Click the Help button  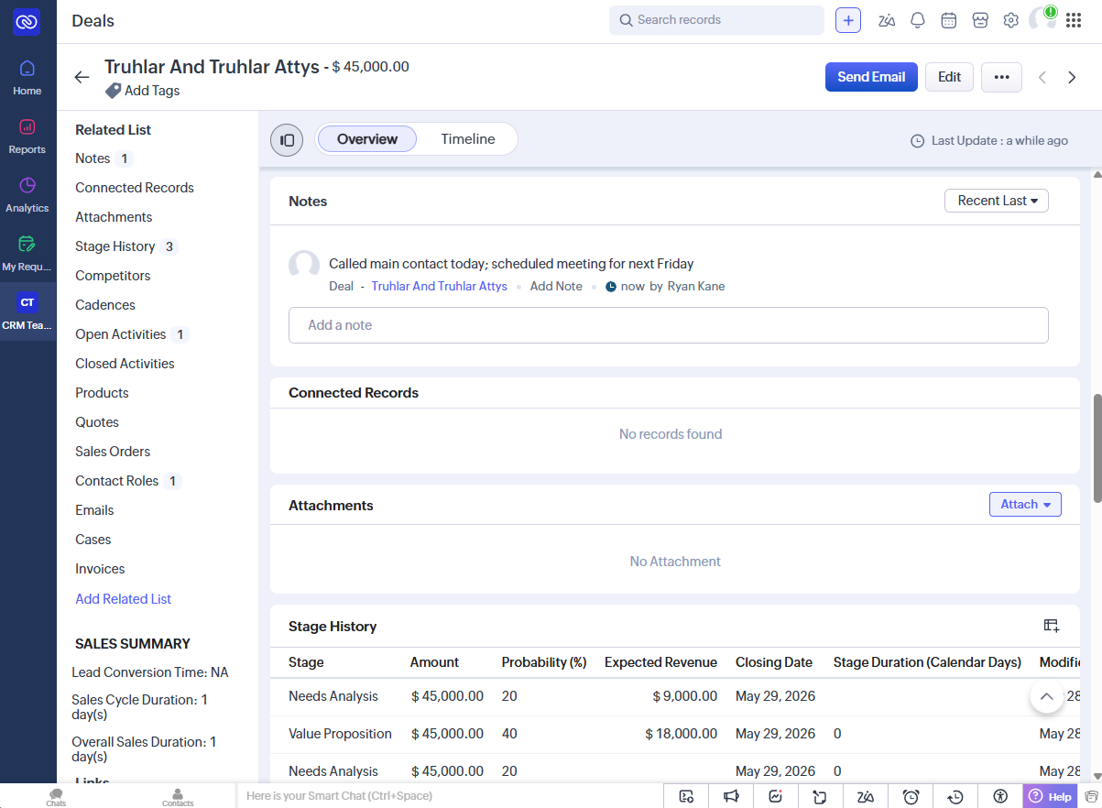pos(1050,796)
